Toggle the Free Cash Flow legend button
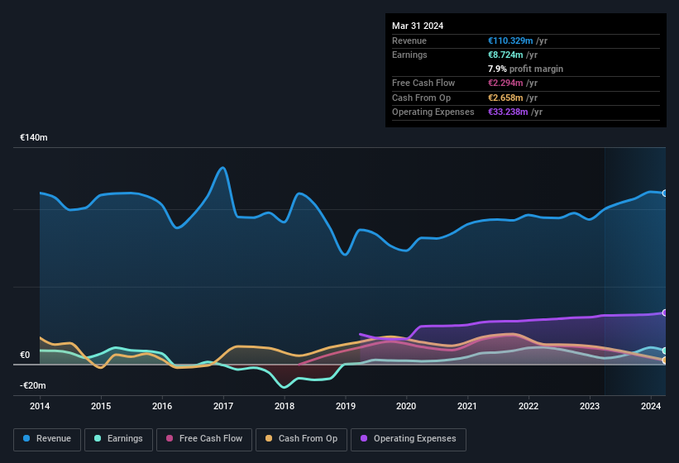 (204, 439)
